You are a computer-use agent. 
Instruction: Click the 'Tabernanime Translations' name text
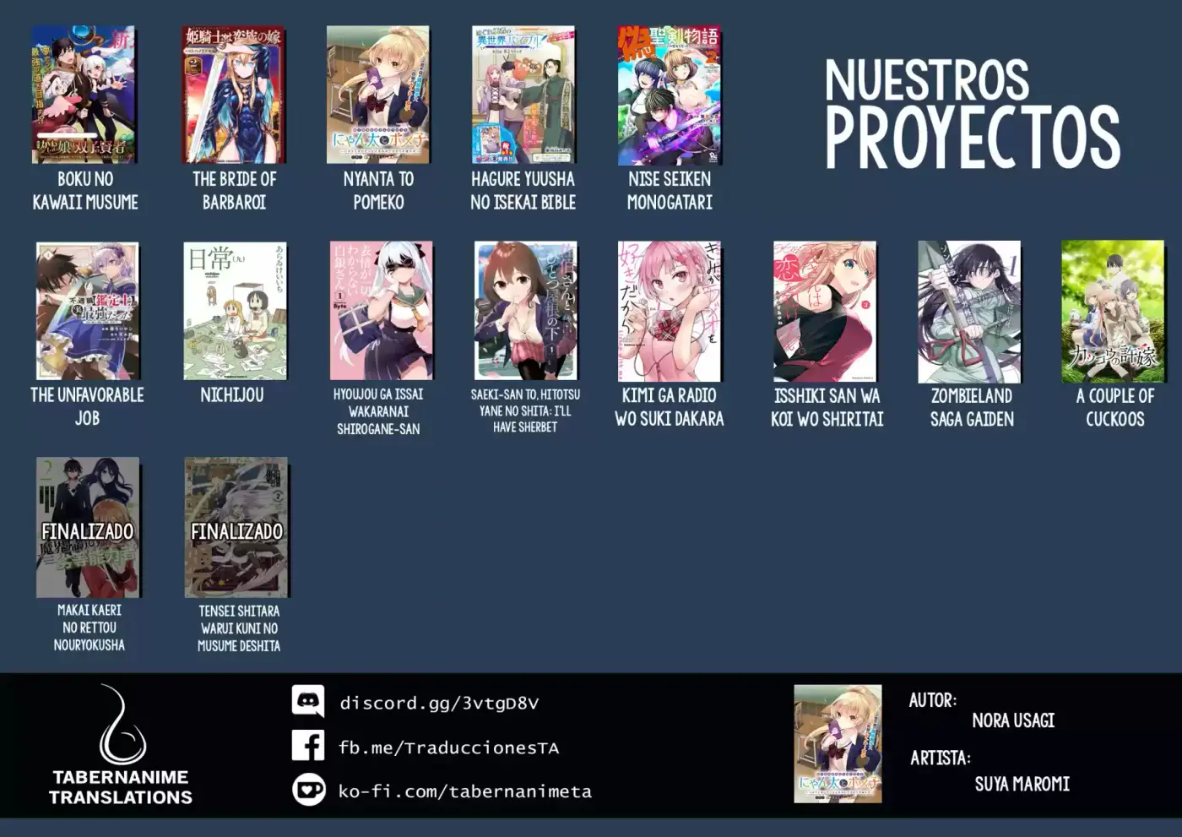tap(121, 786)
